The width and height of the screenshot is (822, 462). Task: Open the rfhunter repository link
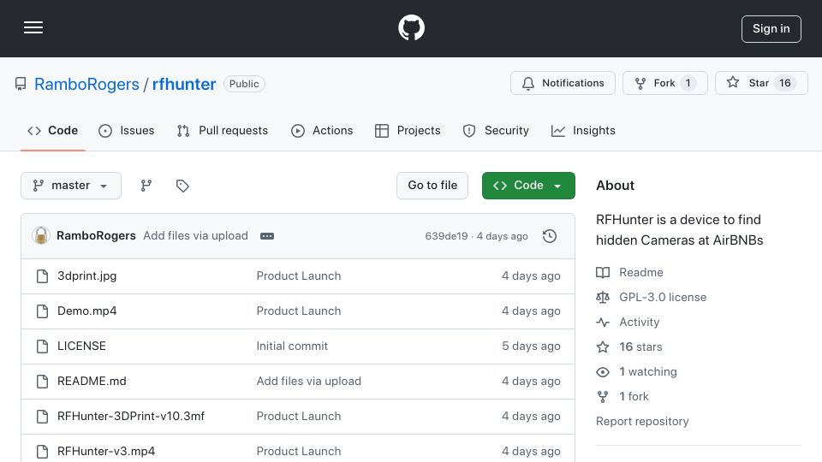point(184,84)
